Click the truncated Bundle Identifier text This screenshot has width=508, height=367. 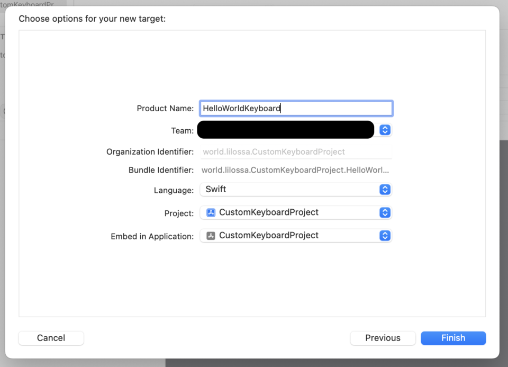[x=296, y=170]
